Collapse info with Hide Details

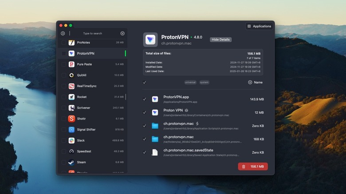point(220,39)
